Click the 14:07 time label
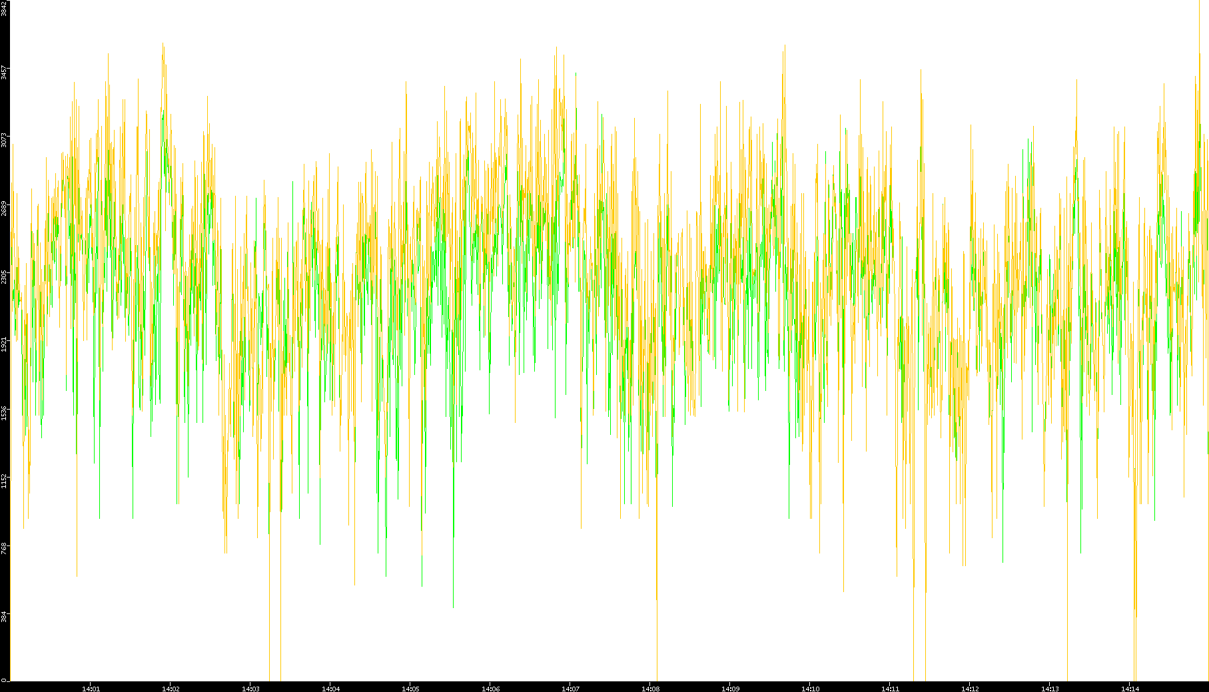Screen dimensions: 1209x692 coord(570,689)
